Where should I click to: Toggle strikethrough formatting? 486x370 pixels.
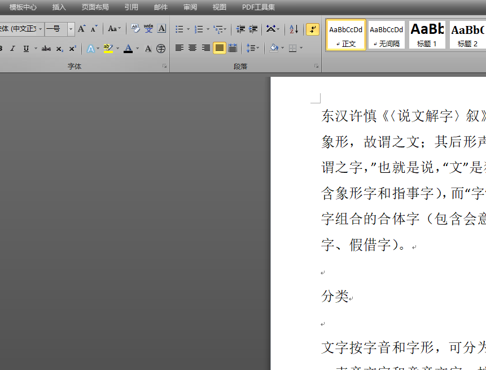(x=46, y=49)
